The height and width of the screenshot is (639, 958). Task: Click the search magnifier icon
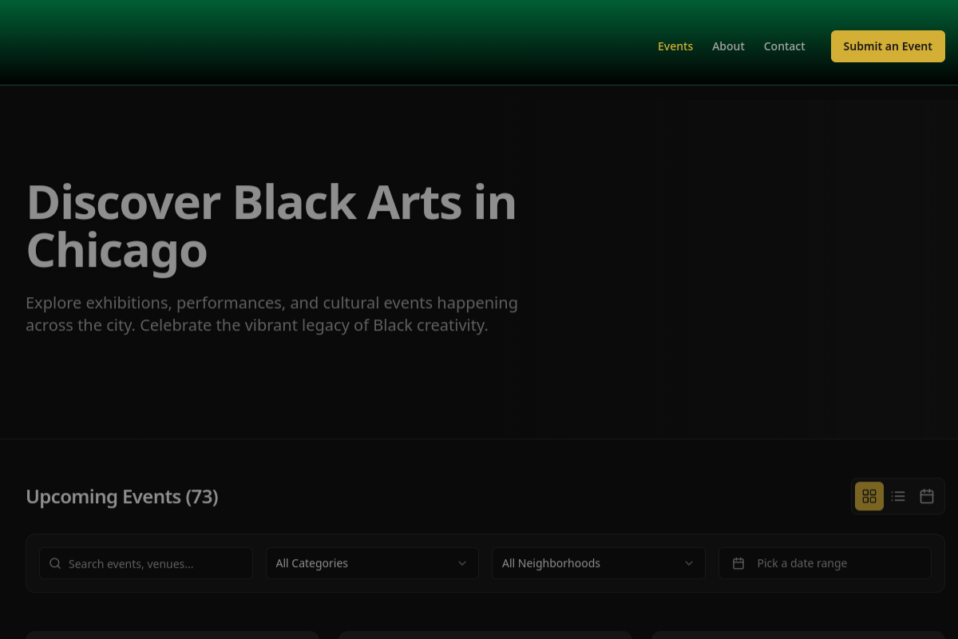(x=55, y=563)
